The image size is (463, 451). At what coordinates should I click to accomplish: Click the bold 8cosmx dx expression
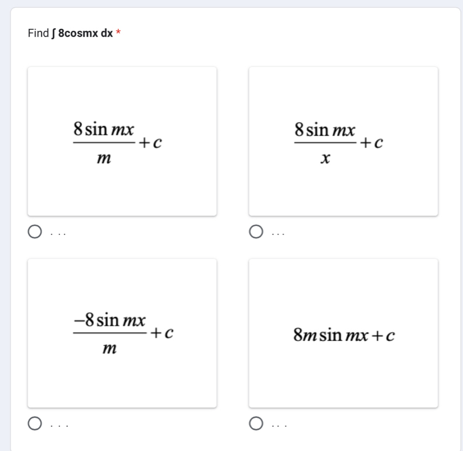[85, 33]
